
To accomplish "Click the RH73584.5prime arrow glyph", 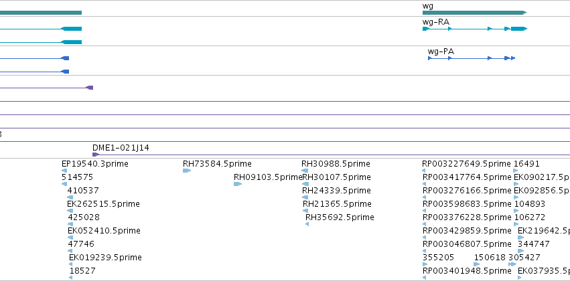I will pos(187,171).
